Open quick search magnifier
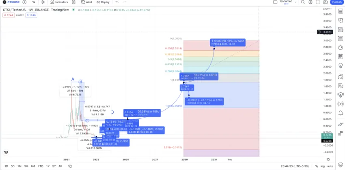This screenshot has height=170, width=345. tap(303, 2)
